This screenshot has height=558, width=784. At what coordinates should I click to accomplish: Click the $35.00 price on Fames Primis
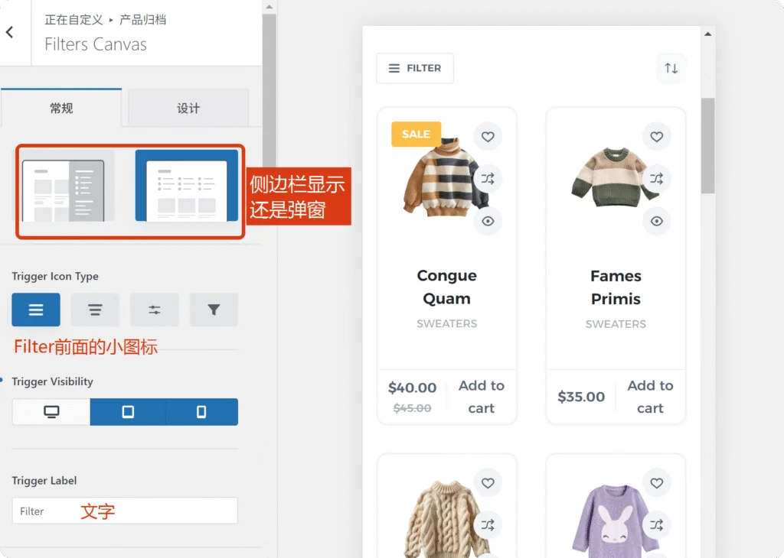581,397
